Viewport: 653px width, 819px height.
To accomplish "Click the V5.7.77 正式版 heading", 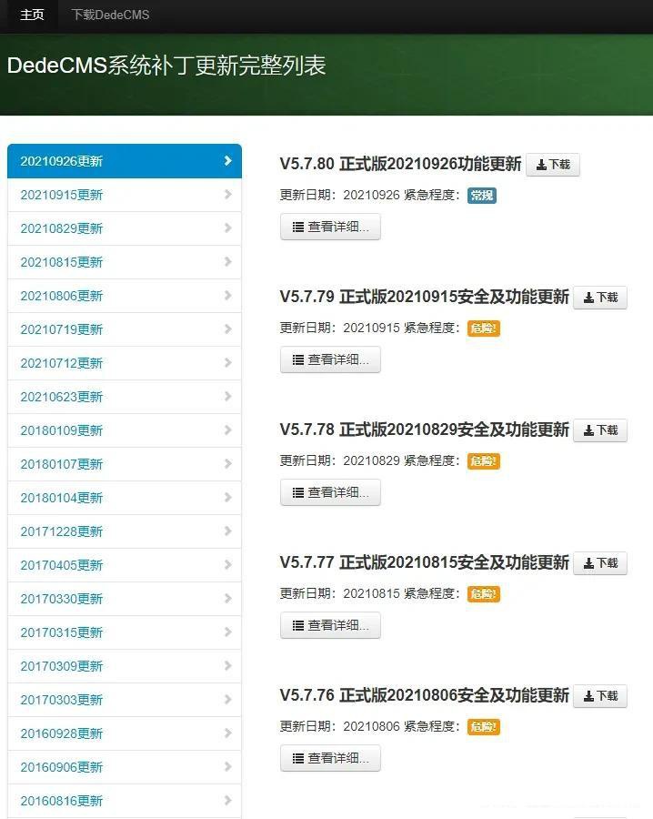I will pyautogui.click(x=425, y=562).
